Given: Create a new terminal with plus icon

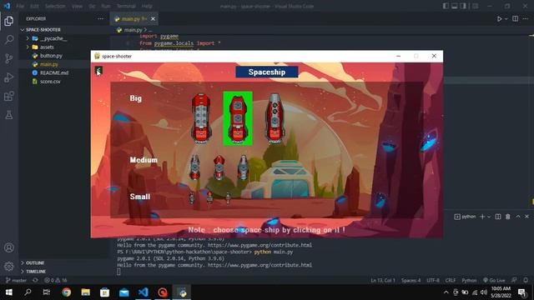Looking at the screenshot, I should pos(482,217).
